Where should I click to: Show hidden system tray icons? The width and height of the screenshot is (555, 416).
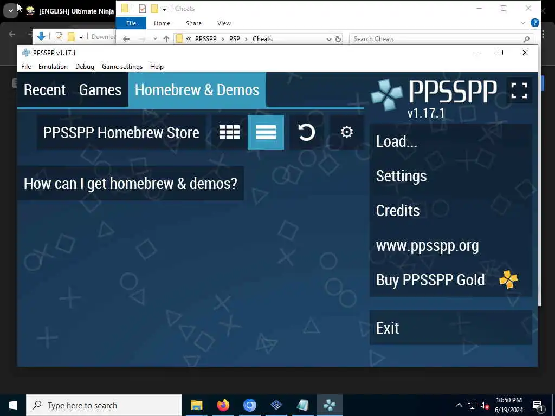[459, 405]
